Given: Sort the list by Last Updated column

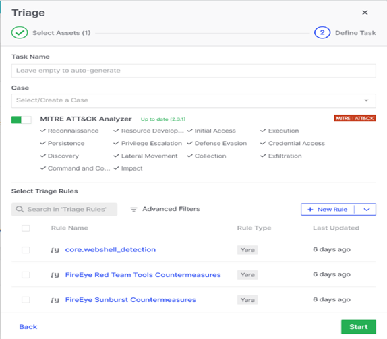Looking at the screenshot, I should [x=336, y=228].
